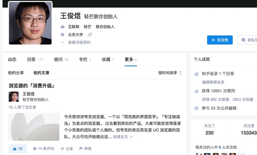This screenshot has height=155, width=257.
Task: Open 参与 53 次公共编辑 link
Action: (219, 108)
